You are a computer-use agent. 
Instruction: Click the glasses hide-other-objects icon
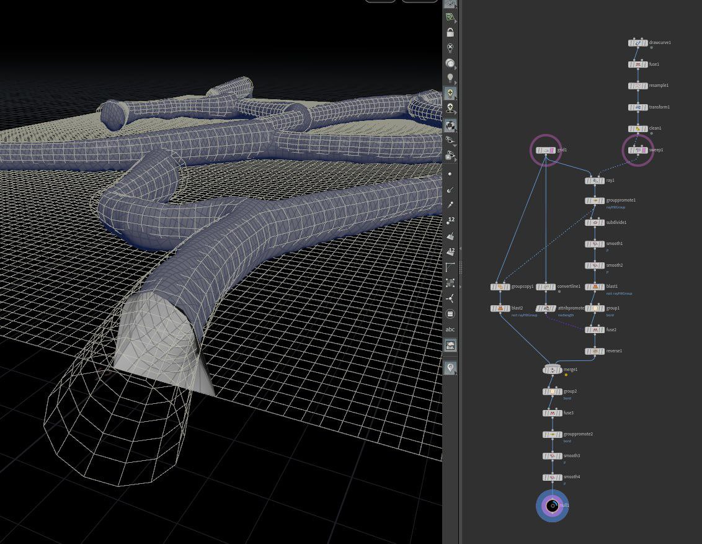tap(450, 141)
